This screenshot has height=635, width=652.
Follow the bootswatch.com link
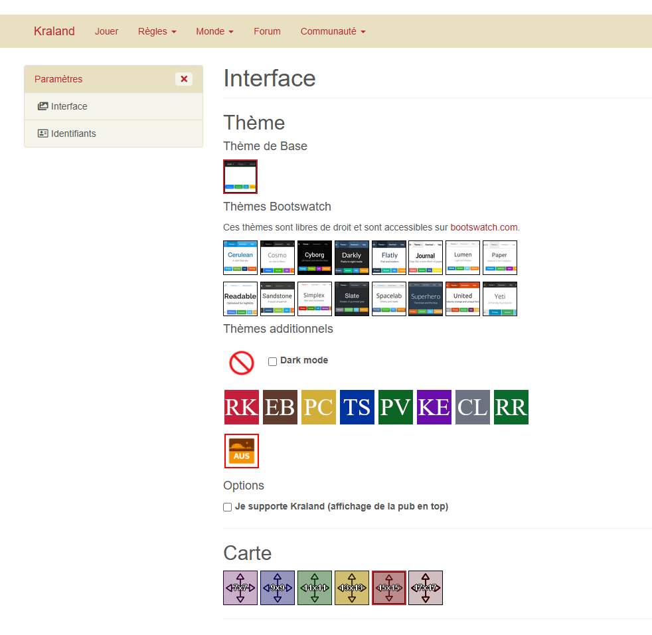click(x=483, y=227)
